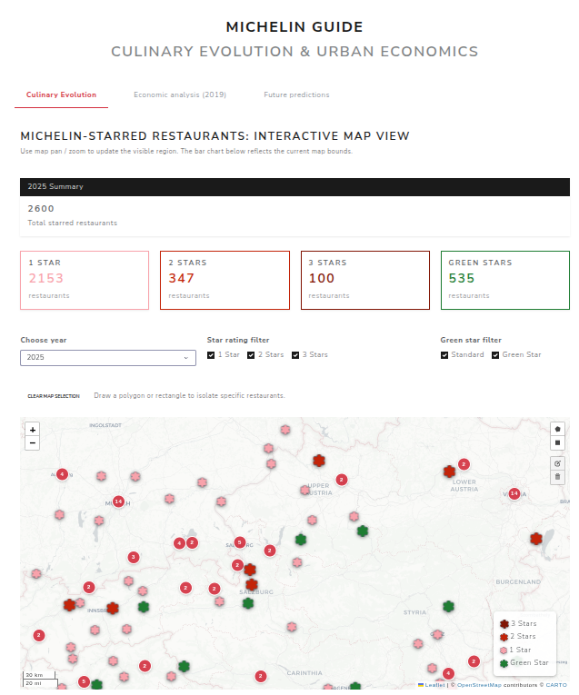Disable the Green Star checkbox
Image resolution: width=579 pixels, height=695 pixels.
[x=495, y=355]
